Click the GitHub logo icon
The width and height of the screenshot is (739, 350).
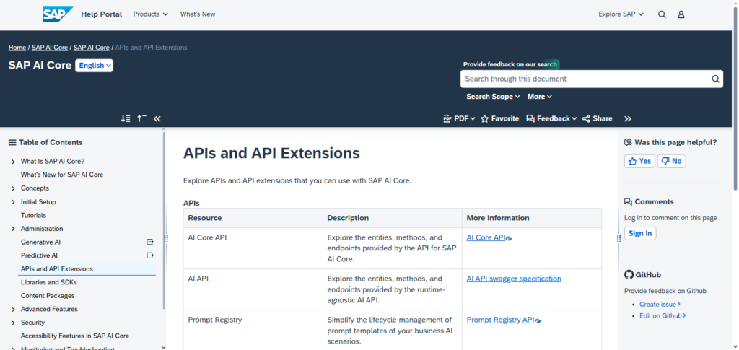click(x=629, y=275)
